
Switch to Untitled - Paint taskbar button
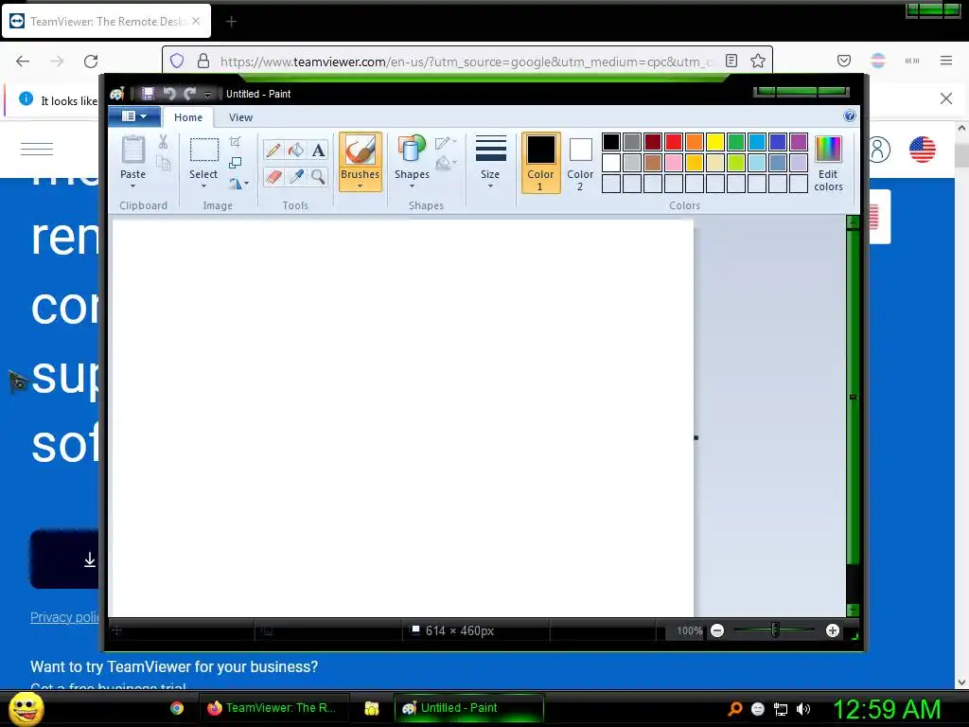pyautogui.click(x=469, y=708)
